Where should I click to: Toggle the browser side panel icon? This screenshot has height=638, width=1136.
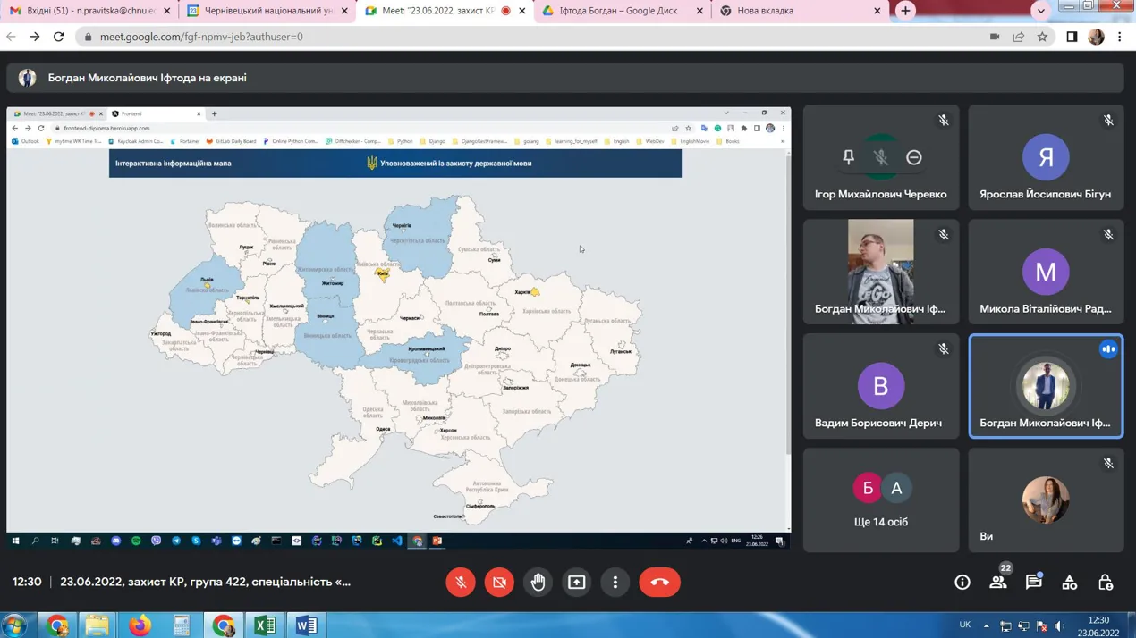(1072, 37)
